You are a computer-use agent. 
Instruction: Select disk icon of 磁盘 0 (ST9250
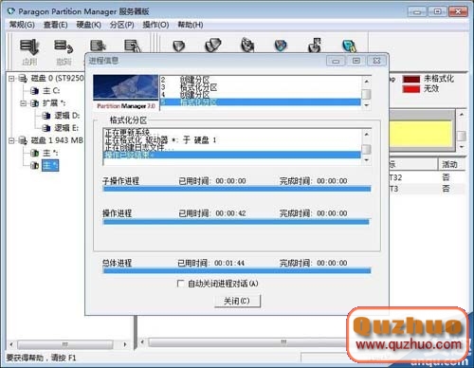point(23,78)
